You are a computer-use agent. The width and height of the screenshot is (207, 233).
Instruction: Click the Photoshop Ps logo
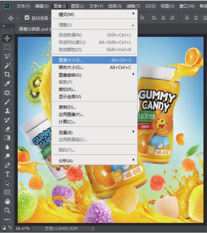point(7,6)
